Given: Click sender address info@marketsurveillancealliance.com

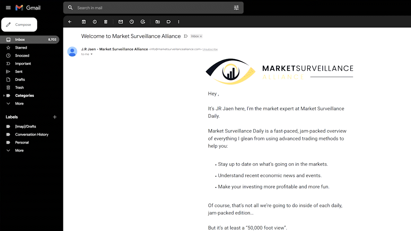Looking at the screenshot, I should pos(175,49).
